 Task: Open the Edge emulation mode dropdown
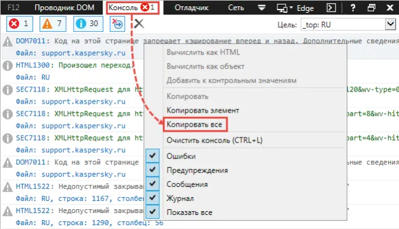pos(295,8)
